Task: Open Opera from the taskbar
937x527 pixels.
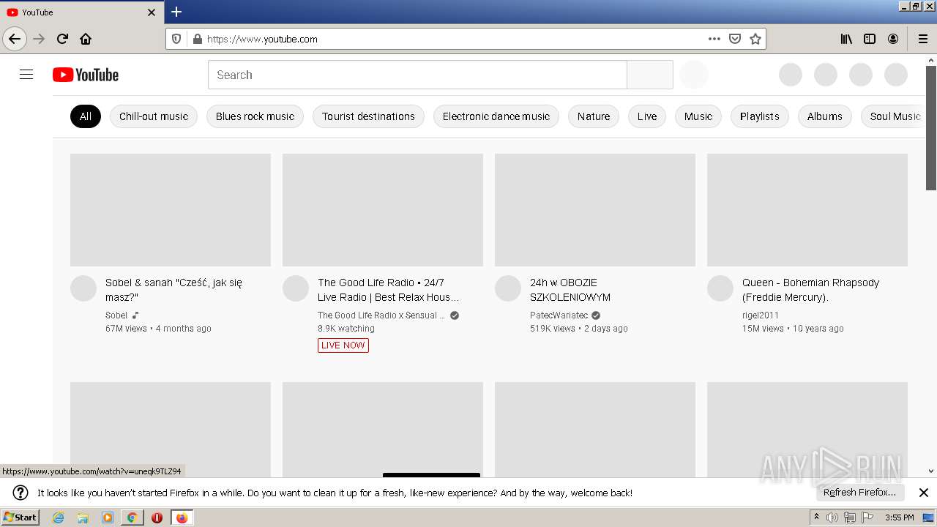Action: (x=157, y=517)
